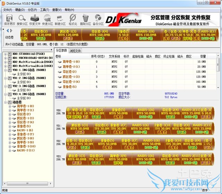222x194 pixels.
Task: Collapse the VD0:1.IMG disk node
Action: click(x=5, y=70)
